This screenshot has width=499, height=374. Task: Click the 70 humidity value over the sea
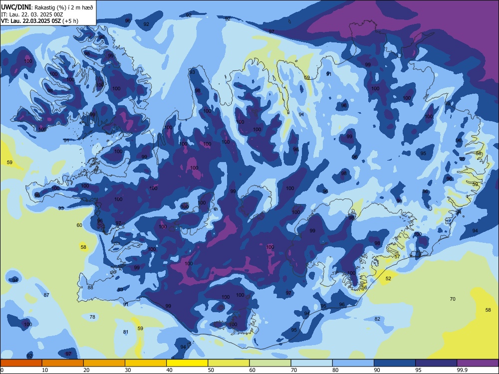click(453, 299)
